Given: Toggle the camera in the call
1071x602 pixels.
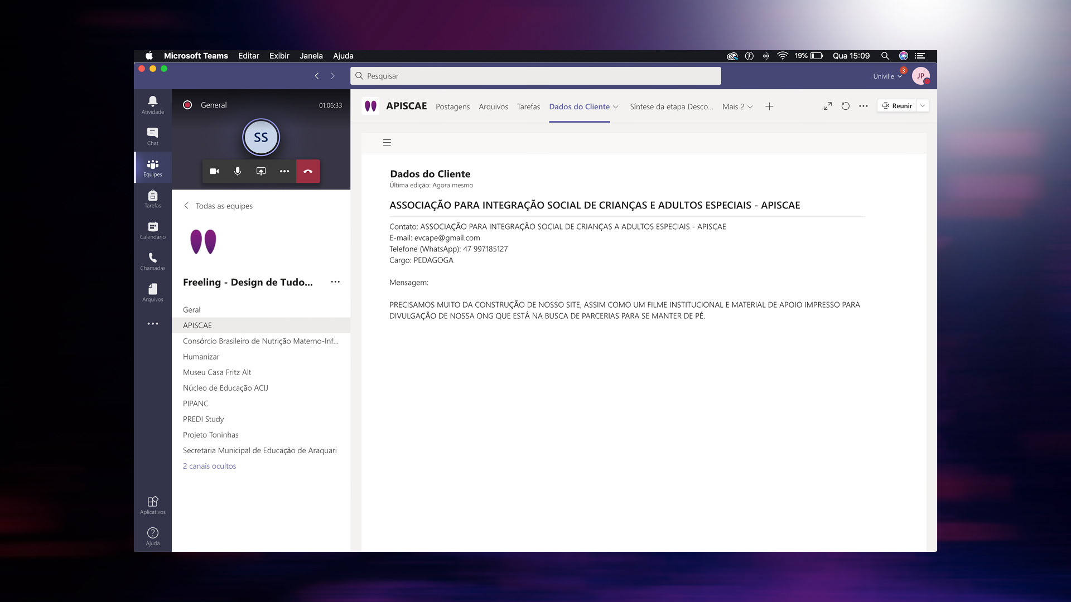Looking at the screenshot, I should click(214, 171).
